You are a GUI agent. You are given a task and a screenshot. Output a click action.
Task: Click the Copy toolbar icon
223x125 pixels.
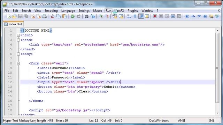[x=59, y=16]
